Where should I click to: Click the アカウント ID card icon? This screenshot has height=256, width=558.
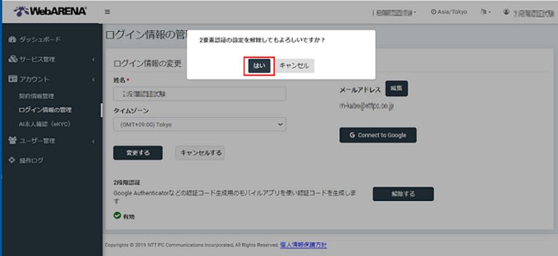click(12, 79)
